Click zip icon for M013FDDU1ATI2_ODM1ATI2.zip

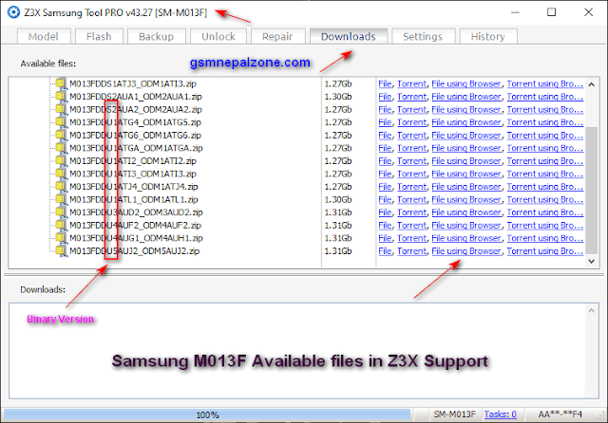point(61,160)
